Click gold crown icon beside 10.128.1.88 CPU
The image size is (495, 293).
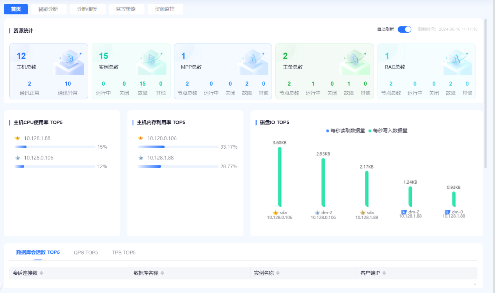[x=17, y=138]
